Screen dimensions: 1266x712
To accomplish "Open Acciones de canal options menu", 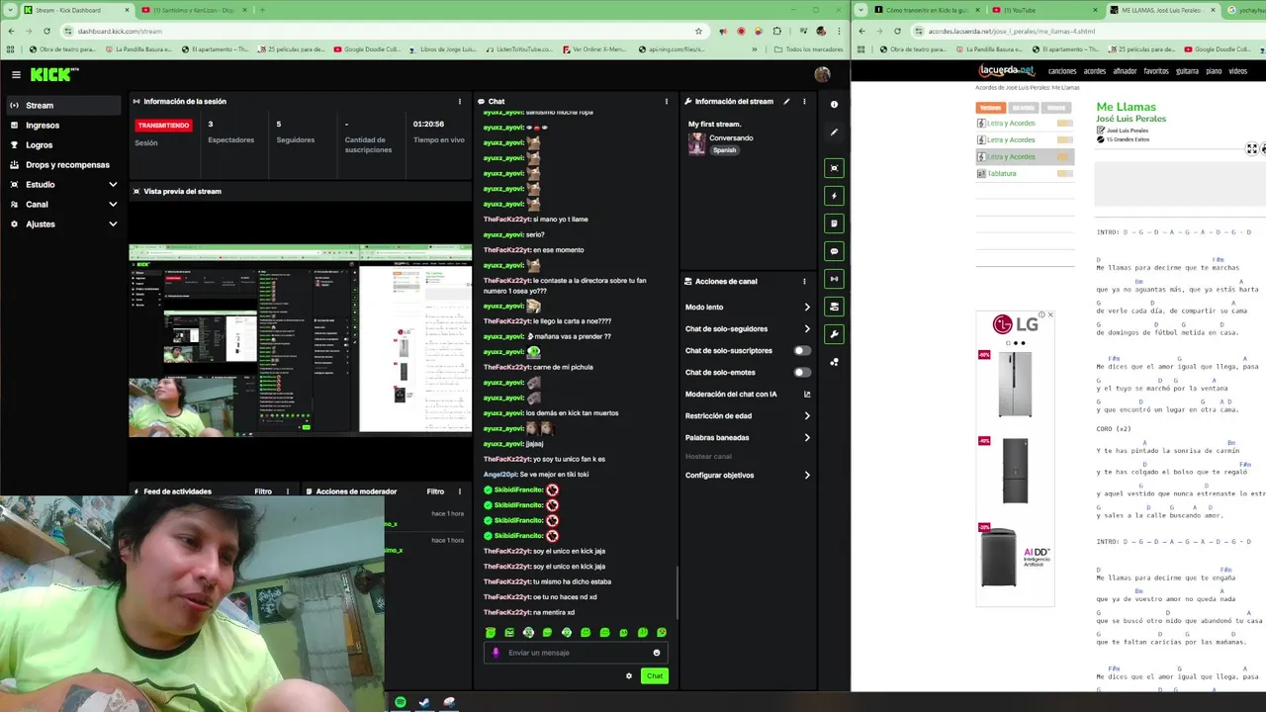I will pos(804,281).
